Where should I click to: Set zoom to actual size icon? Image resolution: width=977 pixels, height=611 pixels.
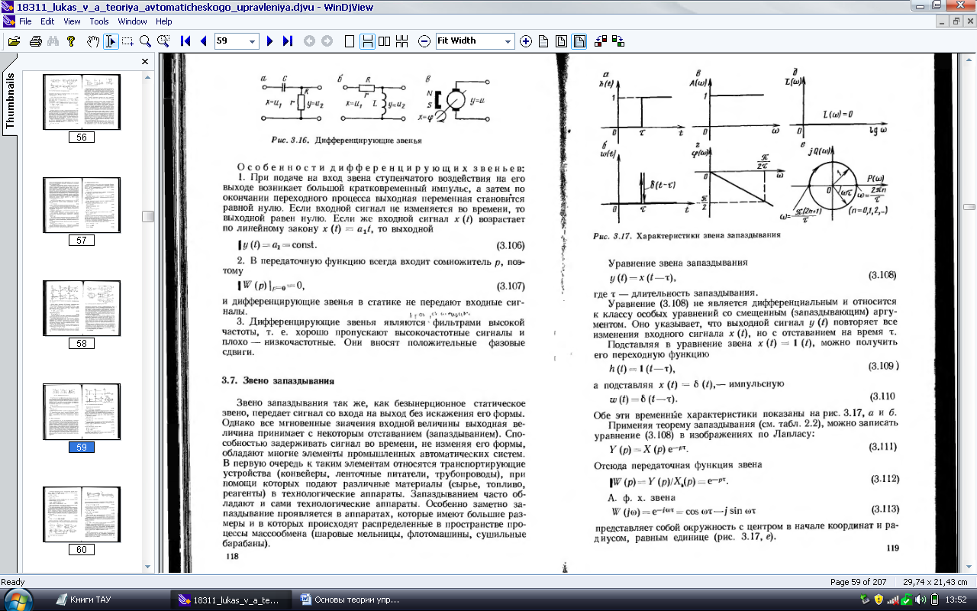click(544, 41)
